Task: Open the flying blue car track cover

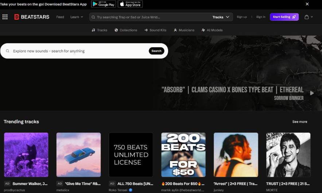Action: [x=79, y=155]
